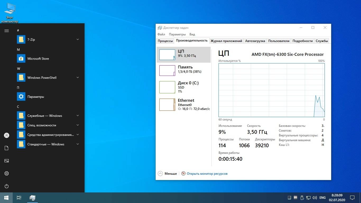The height and width of the screenshot is (203, 361).
Task: Switch to the Автозагрузка tab
Action: (255, 41)
